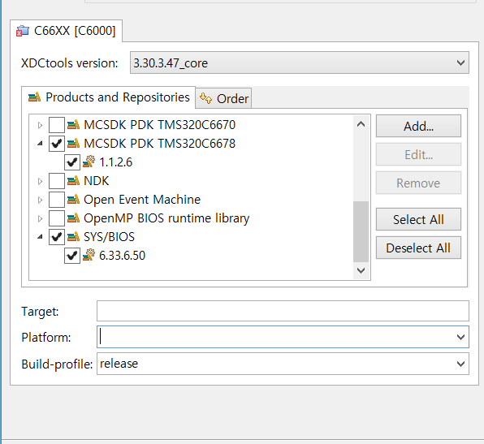Click the NDK product icon
The image size is (484, 444).
tap(73, 181)
